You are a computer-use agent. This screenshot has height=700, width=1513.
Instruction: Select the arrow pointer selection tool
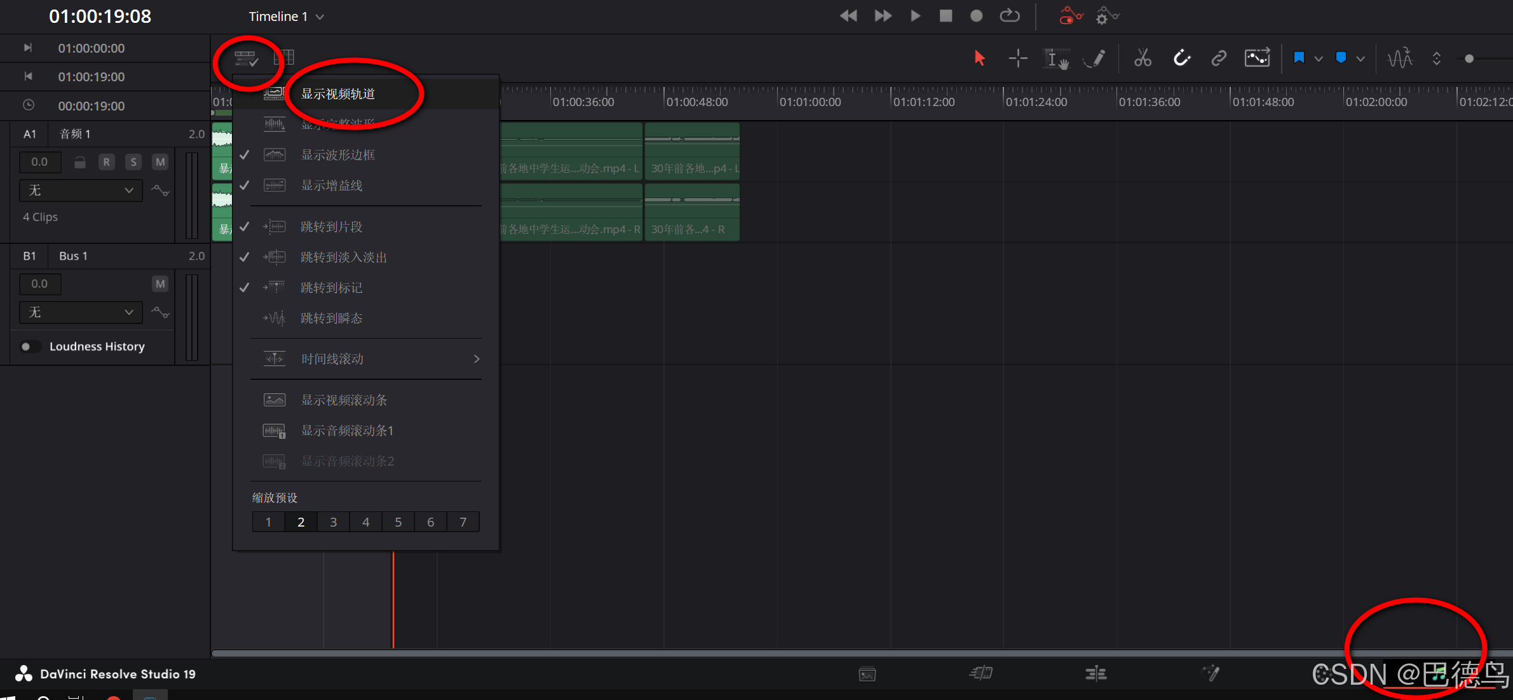pos(979,58)
